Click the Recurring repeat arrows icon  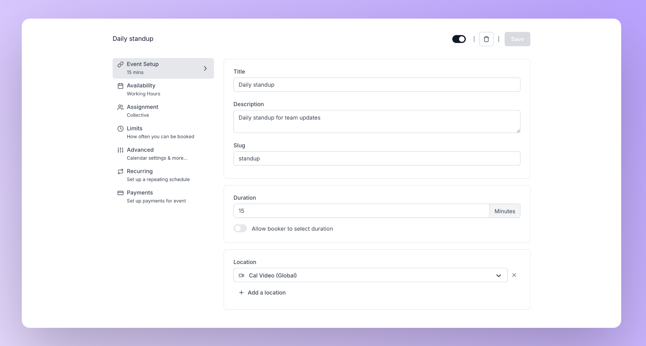coord(120,171)
